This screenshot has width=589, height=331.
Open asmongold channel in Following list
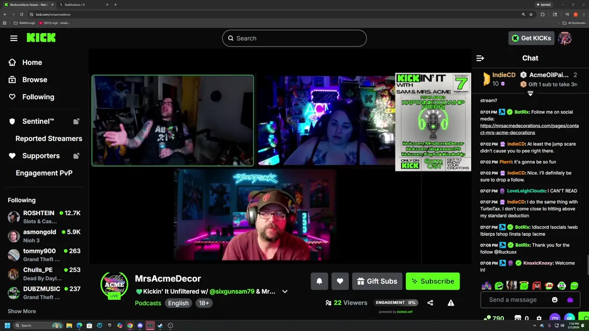(44, 236)
